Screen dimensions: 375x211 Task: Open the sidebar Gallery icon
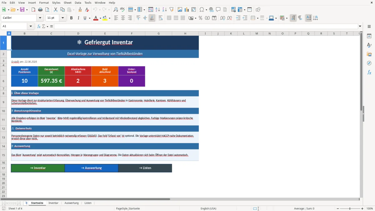(369, 54)
